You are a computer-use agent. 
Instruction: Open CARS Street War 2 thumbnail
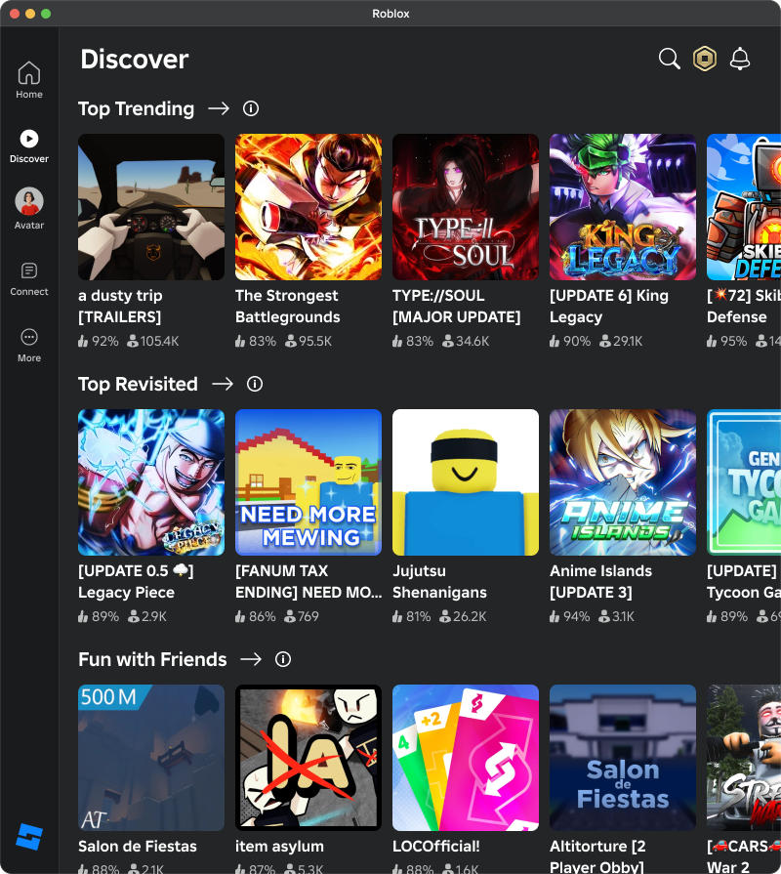point(744,758)
